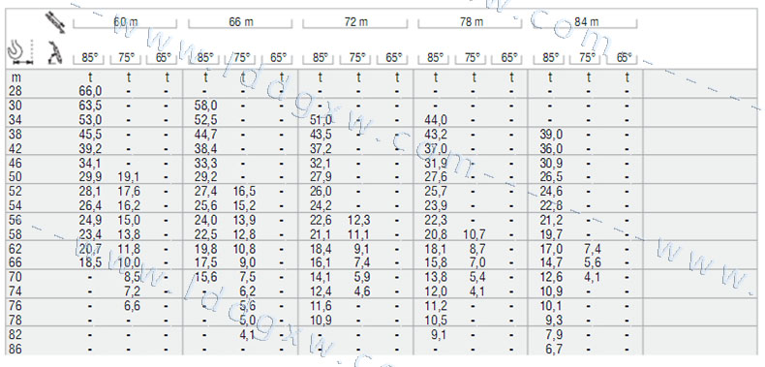
Task: Click the 39,0 value under 84 m
Action: (x=551, y=134)
